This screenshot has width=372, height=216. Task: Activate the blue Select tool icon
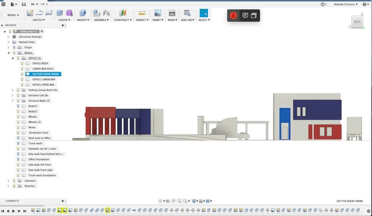tap(204, 13)
